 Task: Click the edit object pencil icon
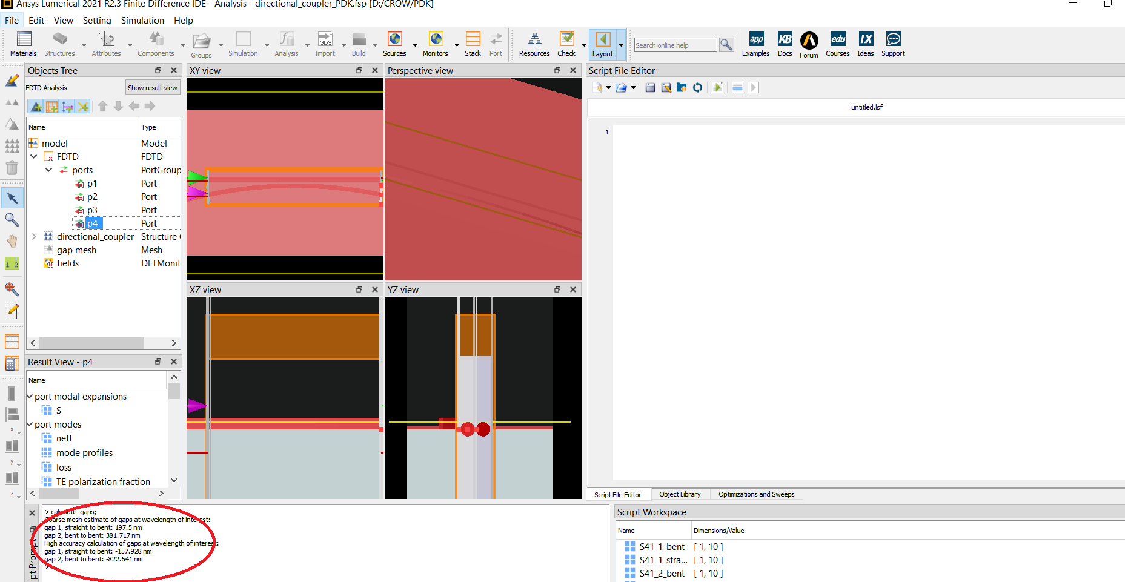click(x=12, y=81)
